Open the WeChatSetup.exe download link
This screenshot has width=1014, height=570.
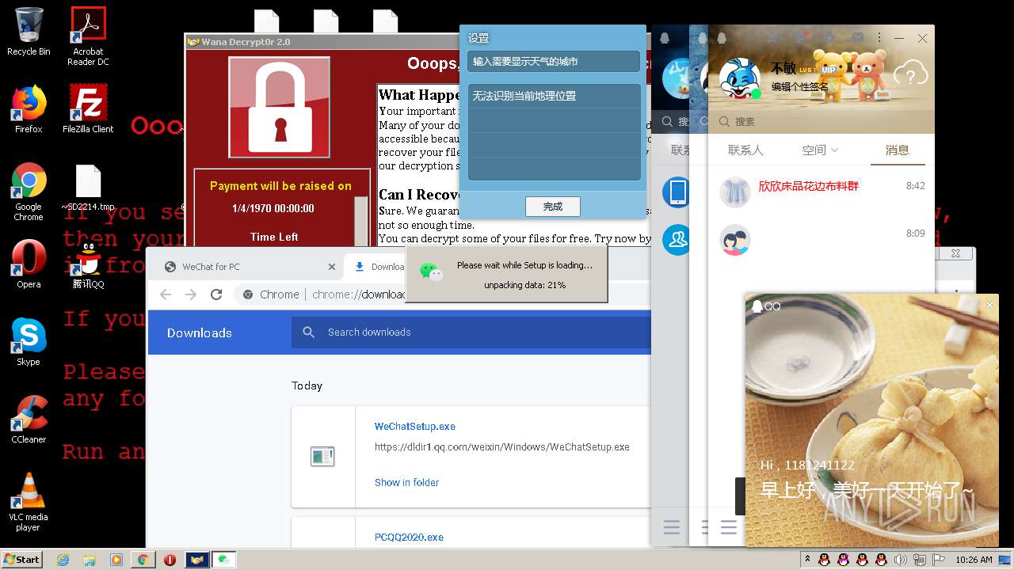point(415,426)
